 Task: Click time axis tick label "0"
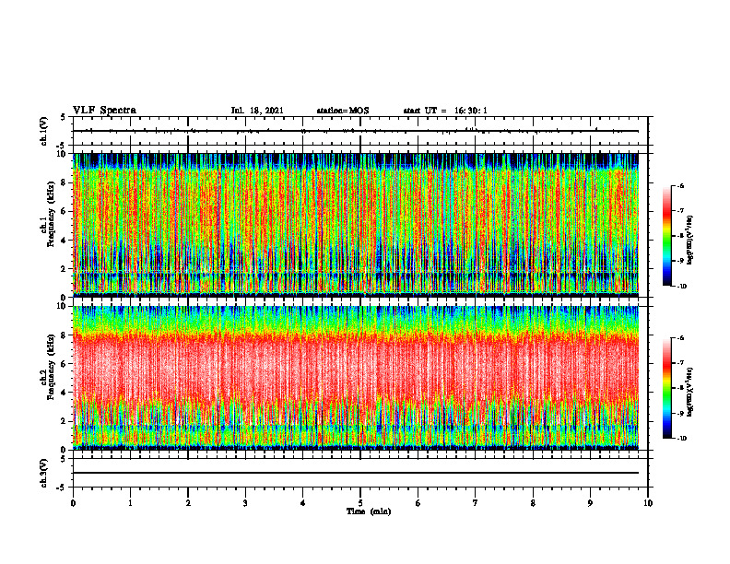pyautogui.click(x=73, y=503)
